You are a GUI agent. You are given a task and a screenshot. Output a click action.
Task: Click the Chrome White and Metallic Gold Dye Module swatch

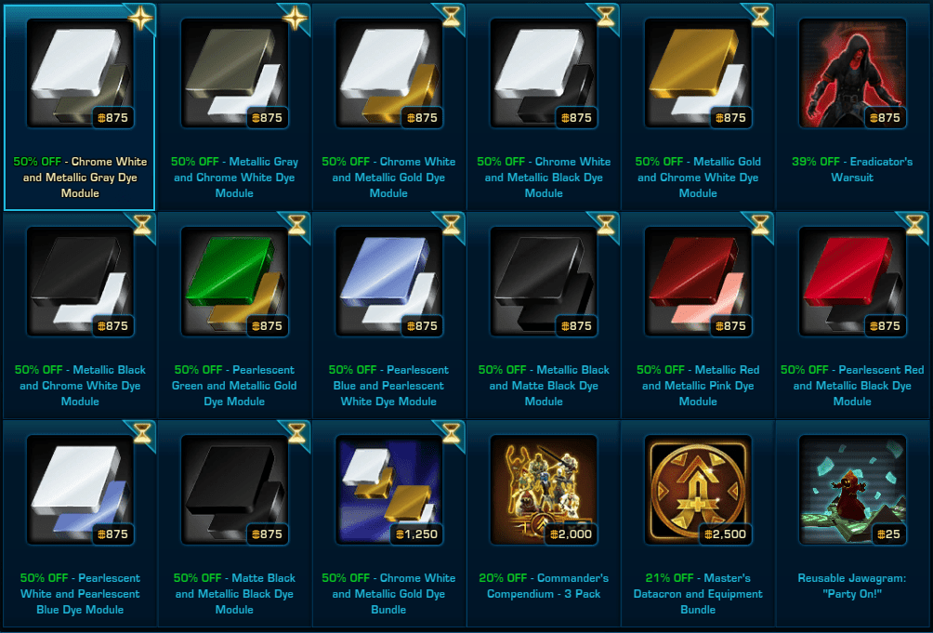coord(388,73)
